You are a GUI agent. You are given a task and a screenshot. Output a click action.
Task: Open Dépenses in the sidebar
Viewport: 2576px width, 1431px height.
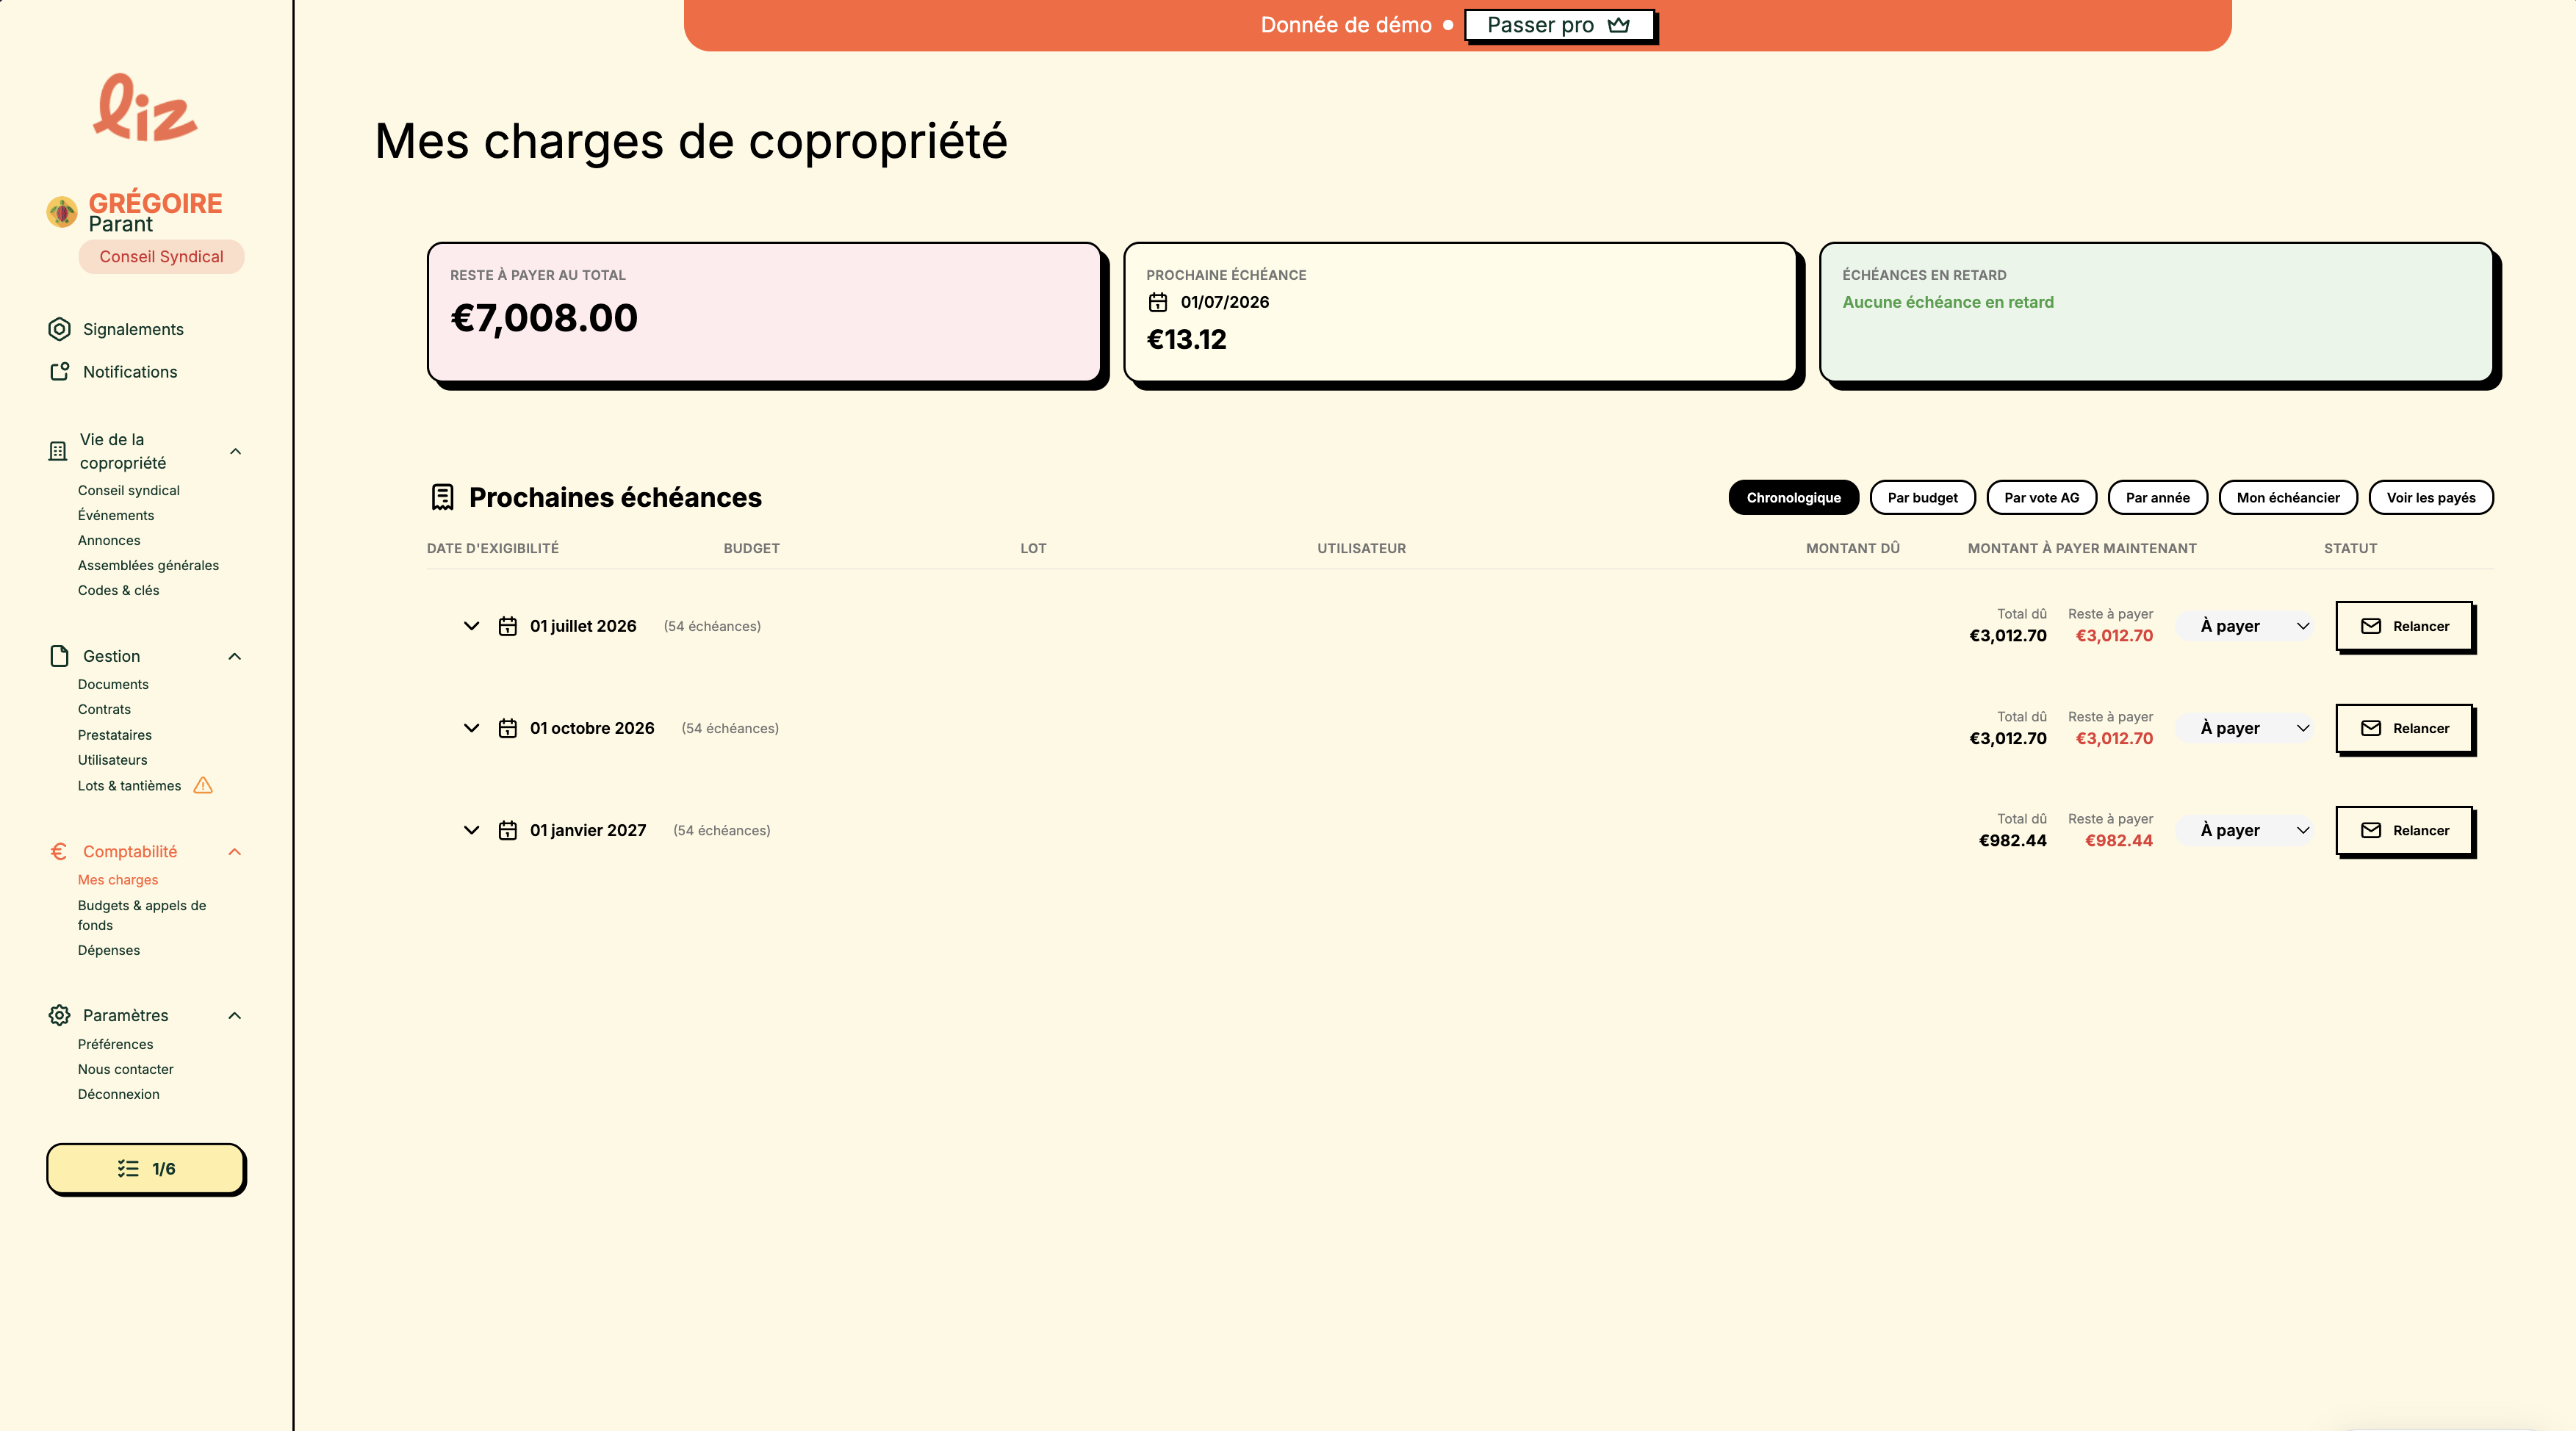tap(109, 950)
